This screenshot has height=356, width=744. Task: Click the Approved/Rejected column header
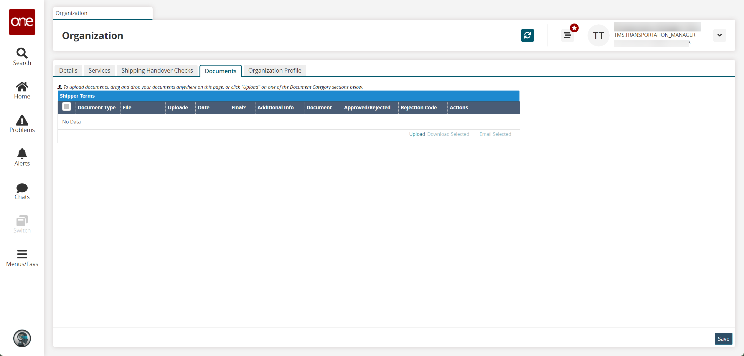pyautogui.click(x=370, y=108)
